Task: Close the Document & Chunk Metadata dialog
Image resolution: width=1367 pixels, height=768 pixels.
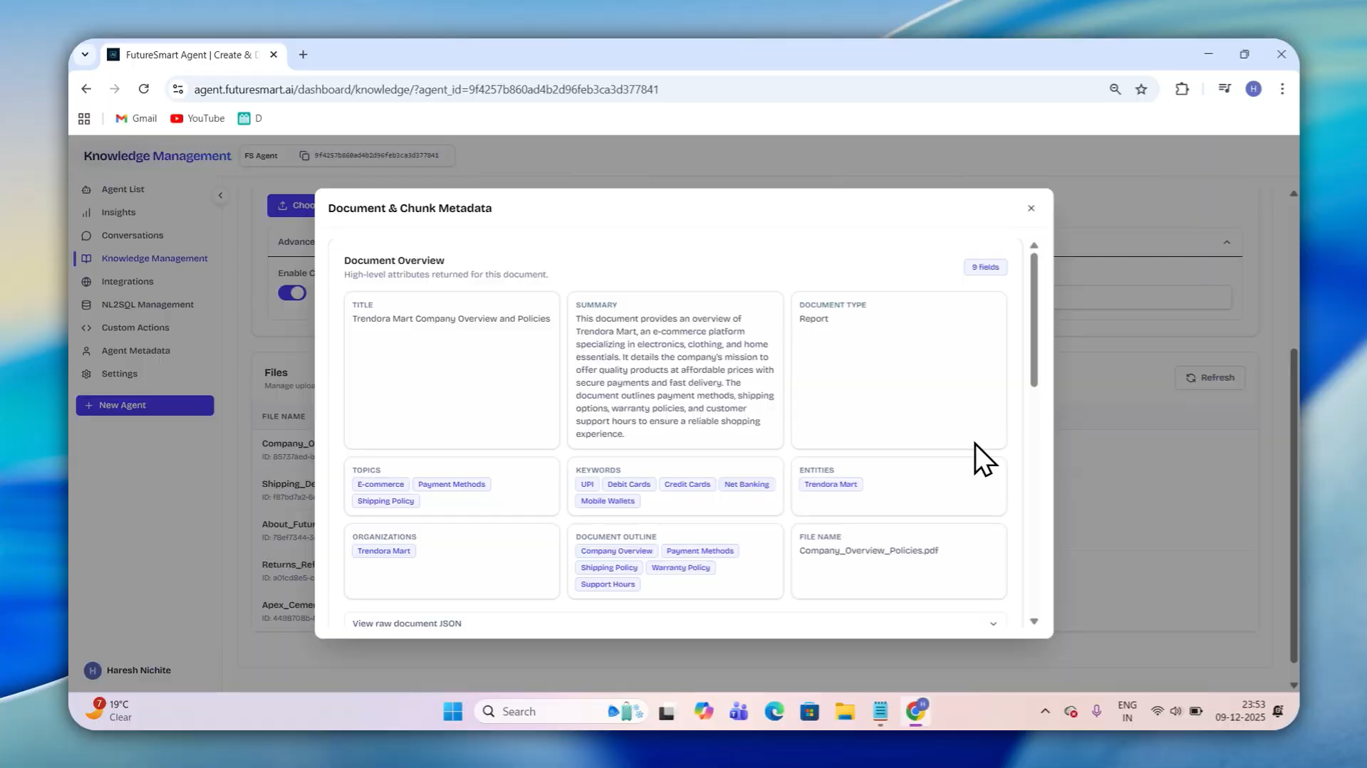Action: 1031,208
